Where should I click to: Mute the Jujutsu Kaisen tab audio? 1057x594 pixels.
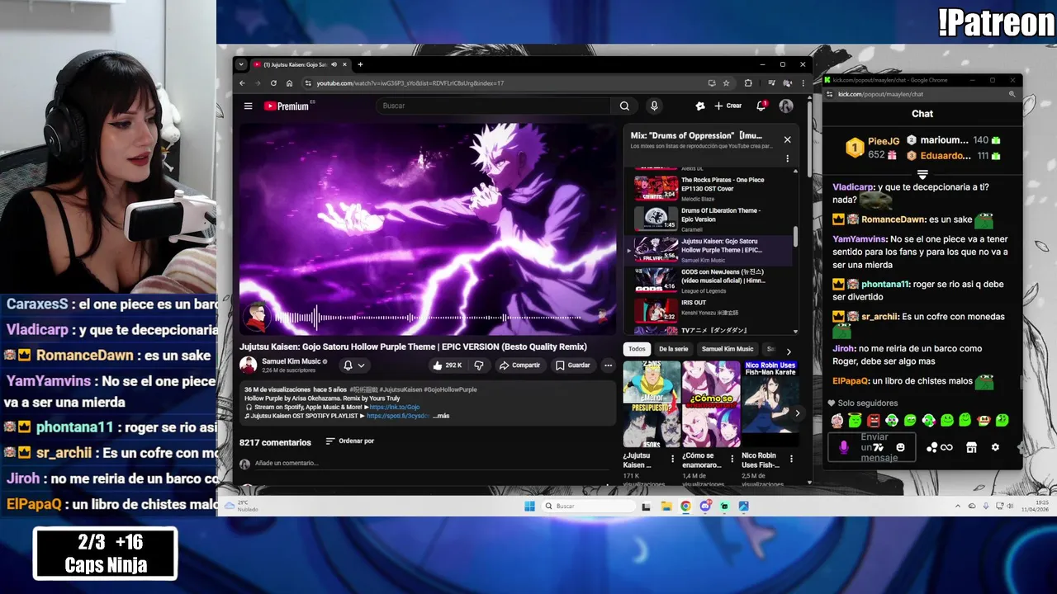334,64
